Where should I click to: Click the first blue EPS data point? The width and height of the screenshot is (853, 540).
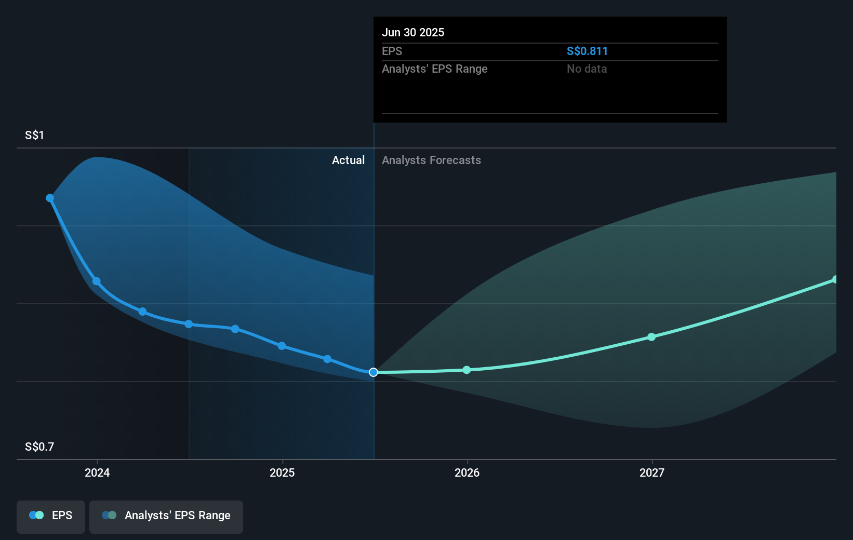50,197
